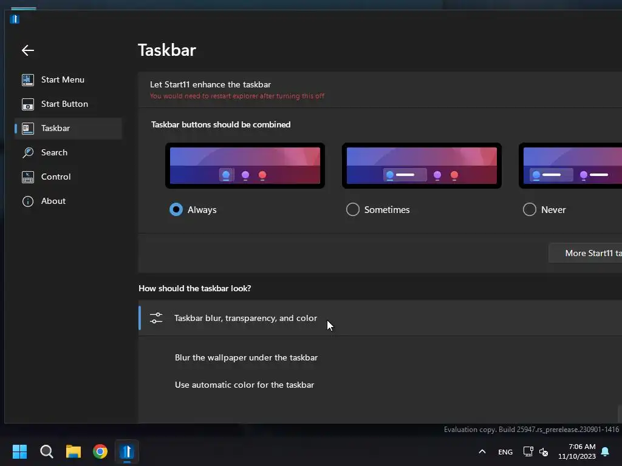Click the ENG language indicator in tray
Screen dimensions: 622x466
click(x=505, y=451)
